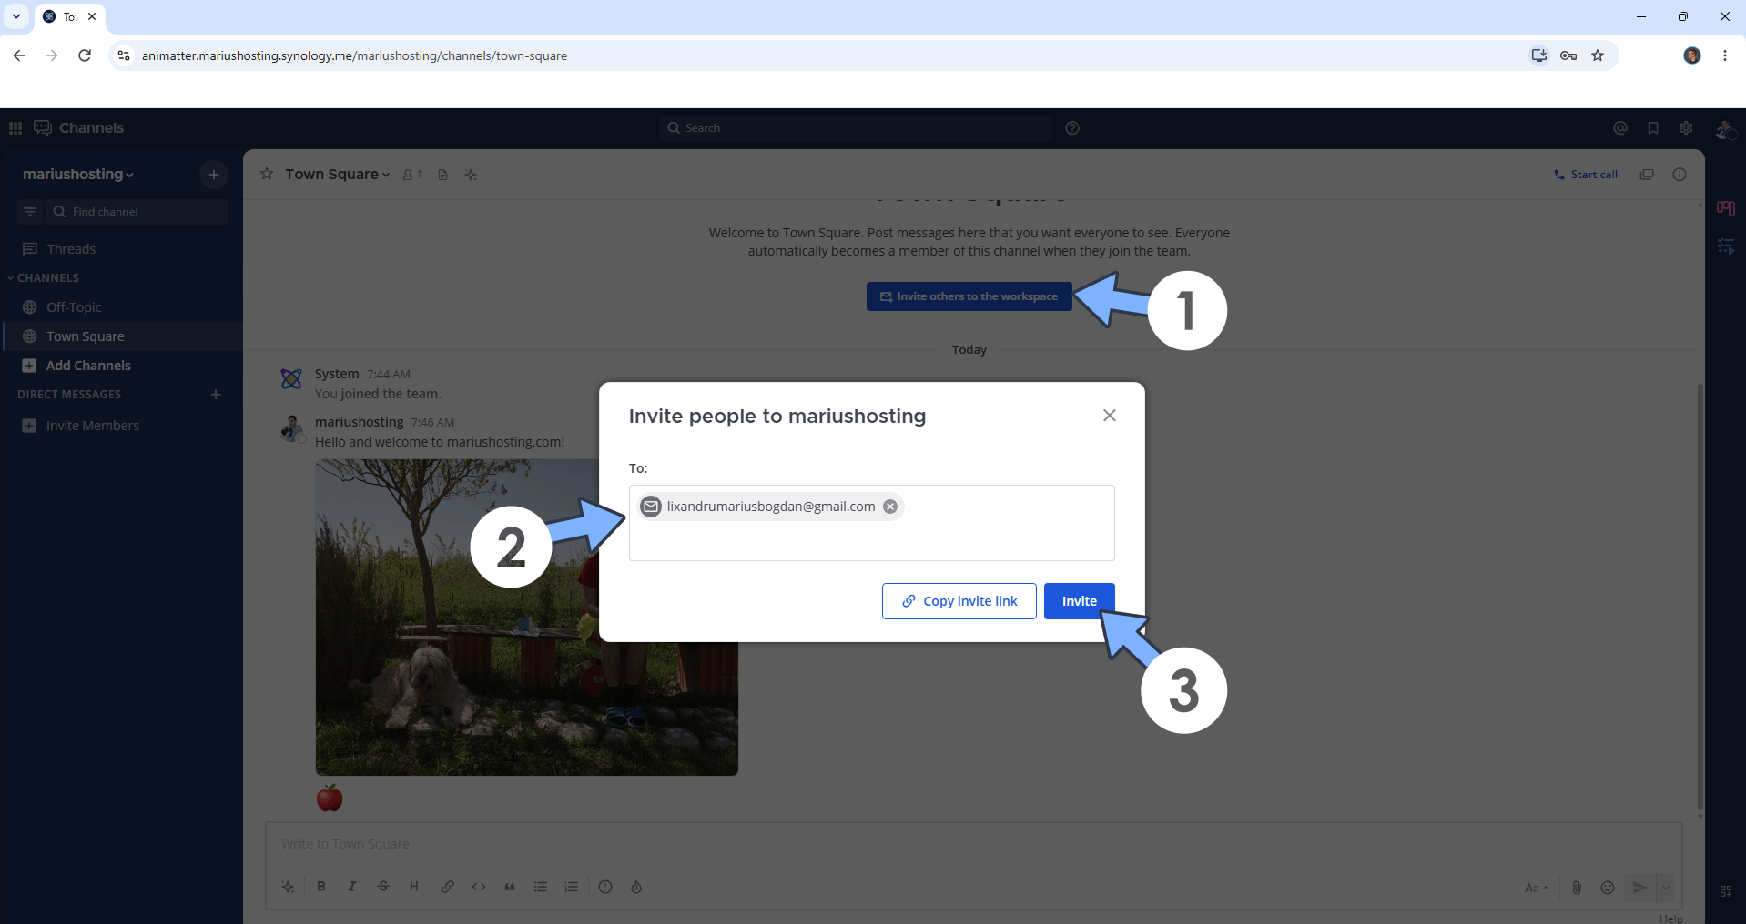Open the channel members count icon
Viewport: 1746px width, 924px height.
(412, 175)
